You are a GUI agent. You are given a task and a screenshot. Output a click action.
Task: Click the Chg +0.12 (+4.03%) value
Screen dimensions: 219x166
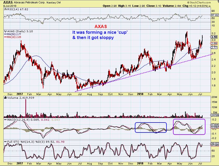point(195,6)
